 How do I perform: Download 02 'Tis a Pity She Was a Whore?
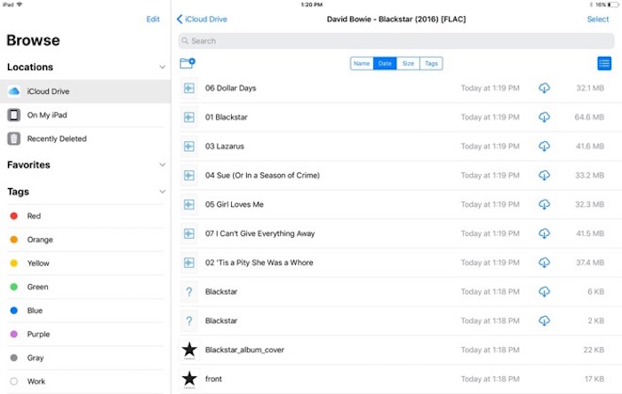(544, 263)
